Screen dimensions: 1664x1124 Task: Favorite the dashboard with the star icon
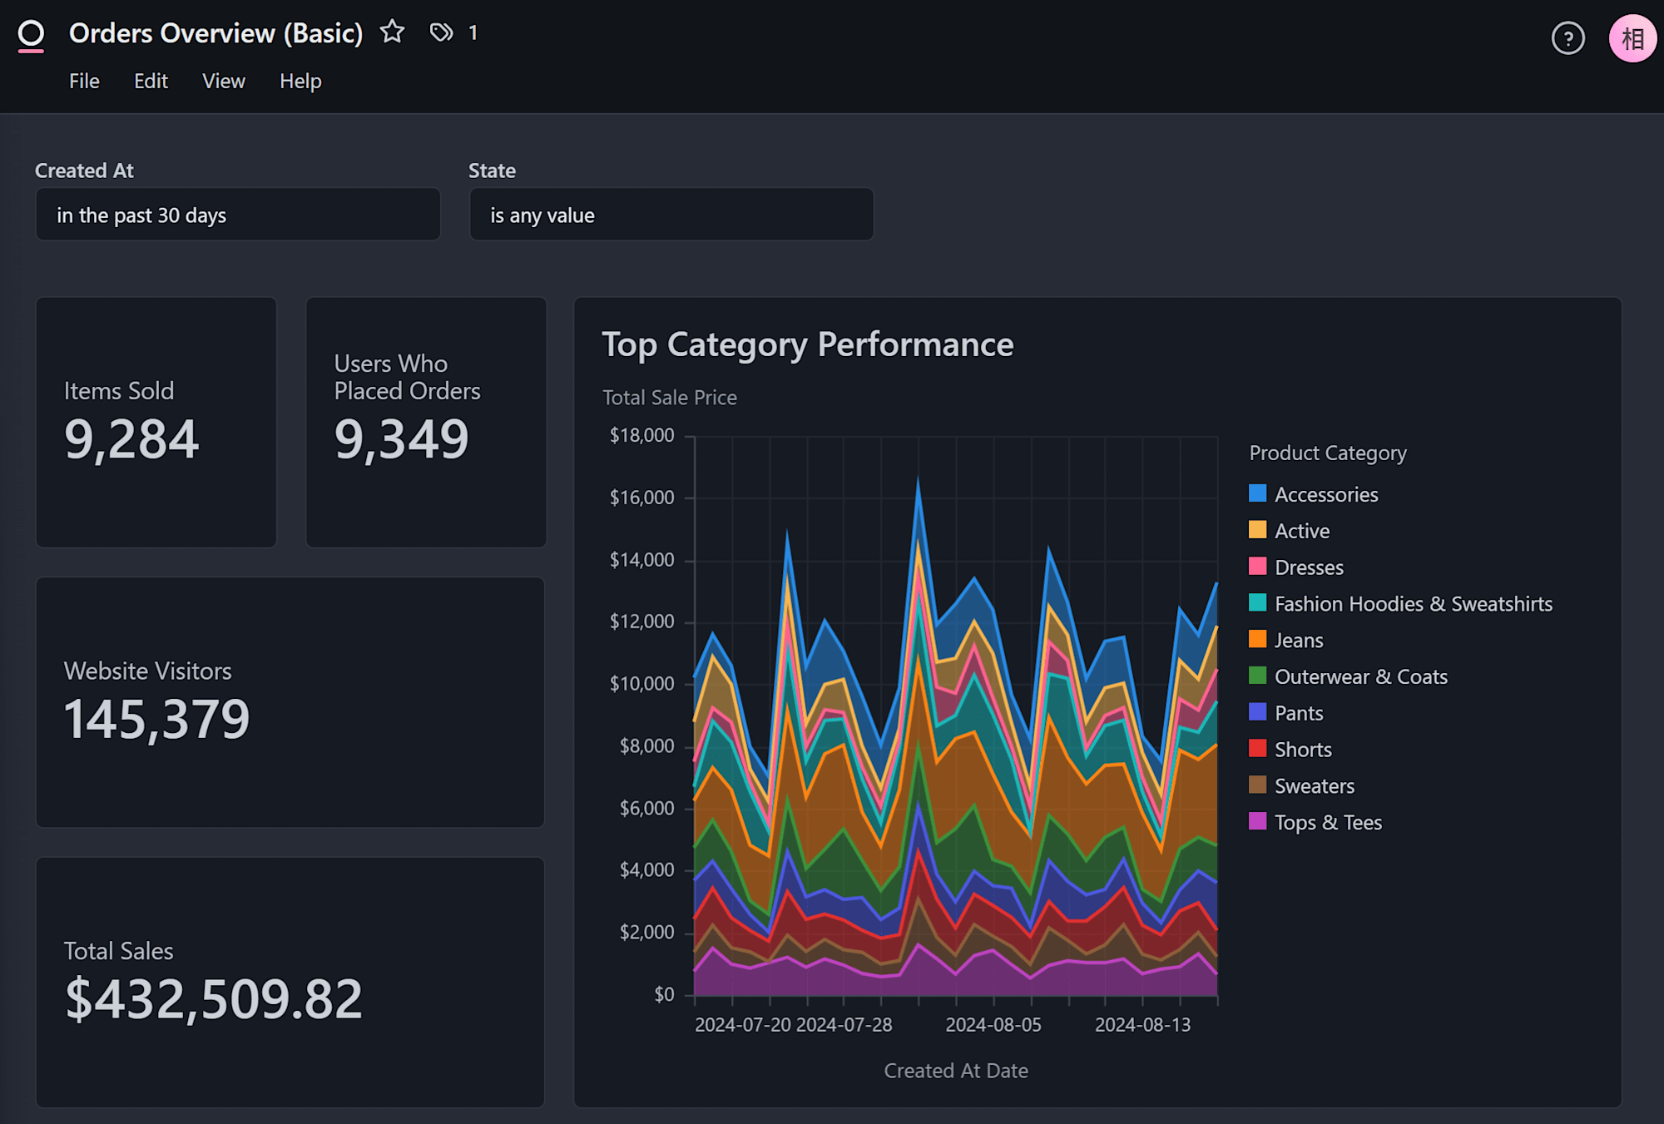[x=392, y=32]
